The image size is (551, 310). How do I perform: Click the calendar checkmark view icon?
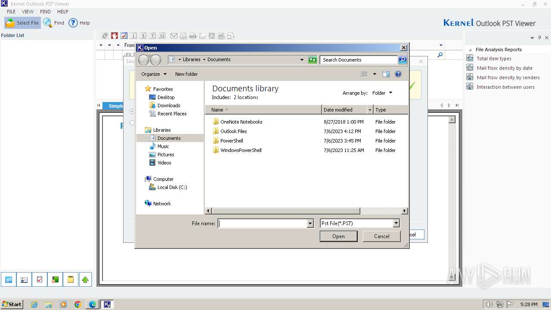point(124,36)
